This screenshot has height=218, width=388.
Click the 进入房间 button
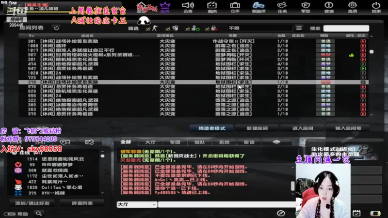click(x=303, y=128)
